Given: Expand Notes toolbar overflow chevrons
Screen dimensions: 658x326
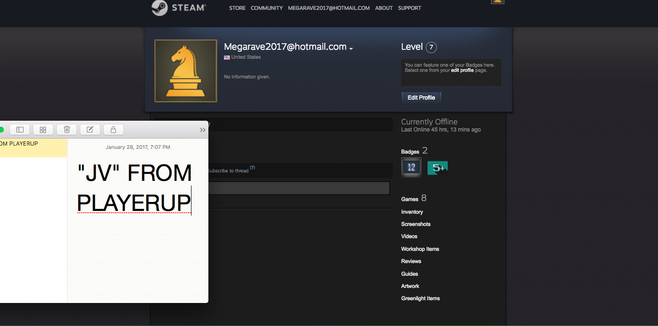Looking at the screenshot, I should [x=203, y=130].
